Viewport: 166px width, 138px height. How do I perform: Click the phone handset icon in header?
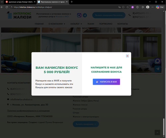coord(129,15)
